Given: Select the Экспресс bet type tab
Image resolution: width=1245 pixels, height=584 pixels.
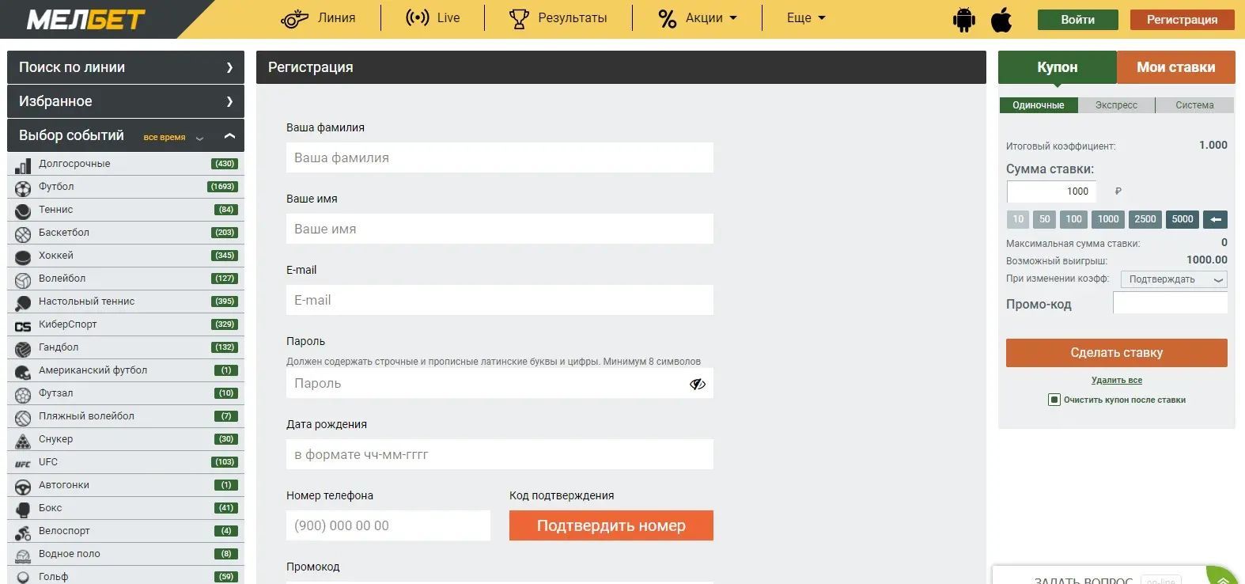Looking at the screenshot, I should tap(1116, 105).
